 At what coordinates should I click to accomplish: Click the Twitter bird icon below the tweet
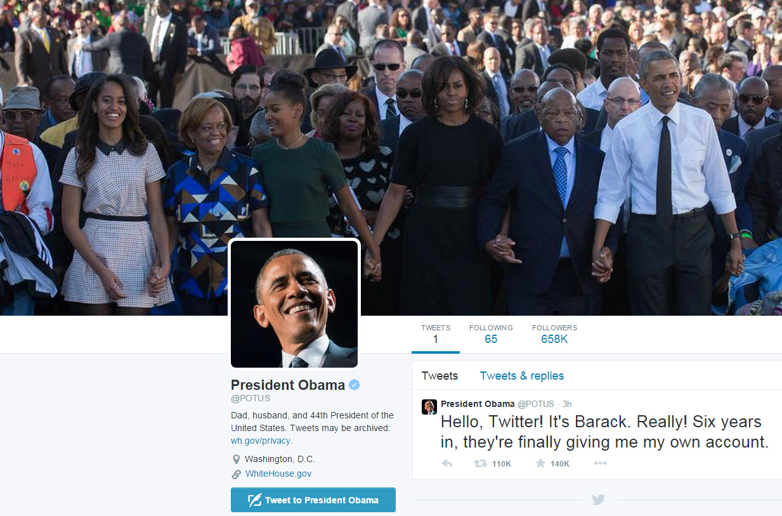(x=598, y=500)
